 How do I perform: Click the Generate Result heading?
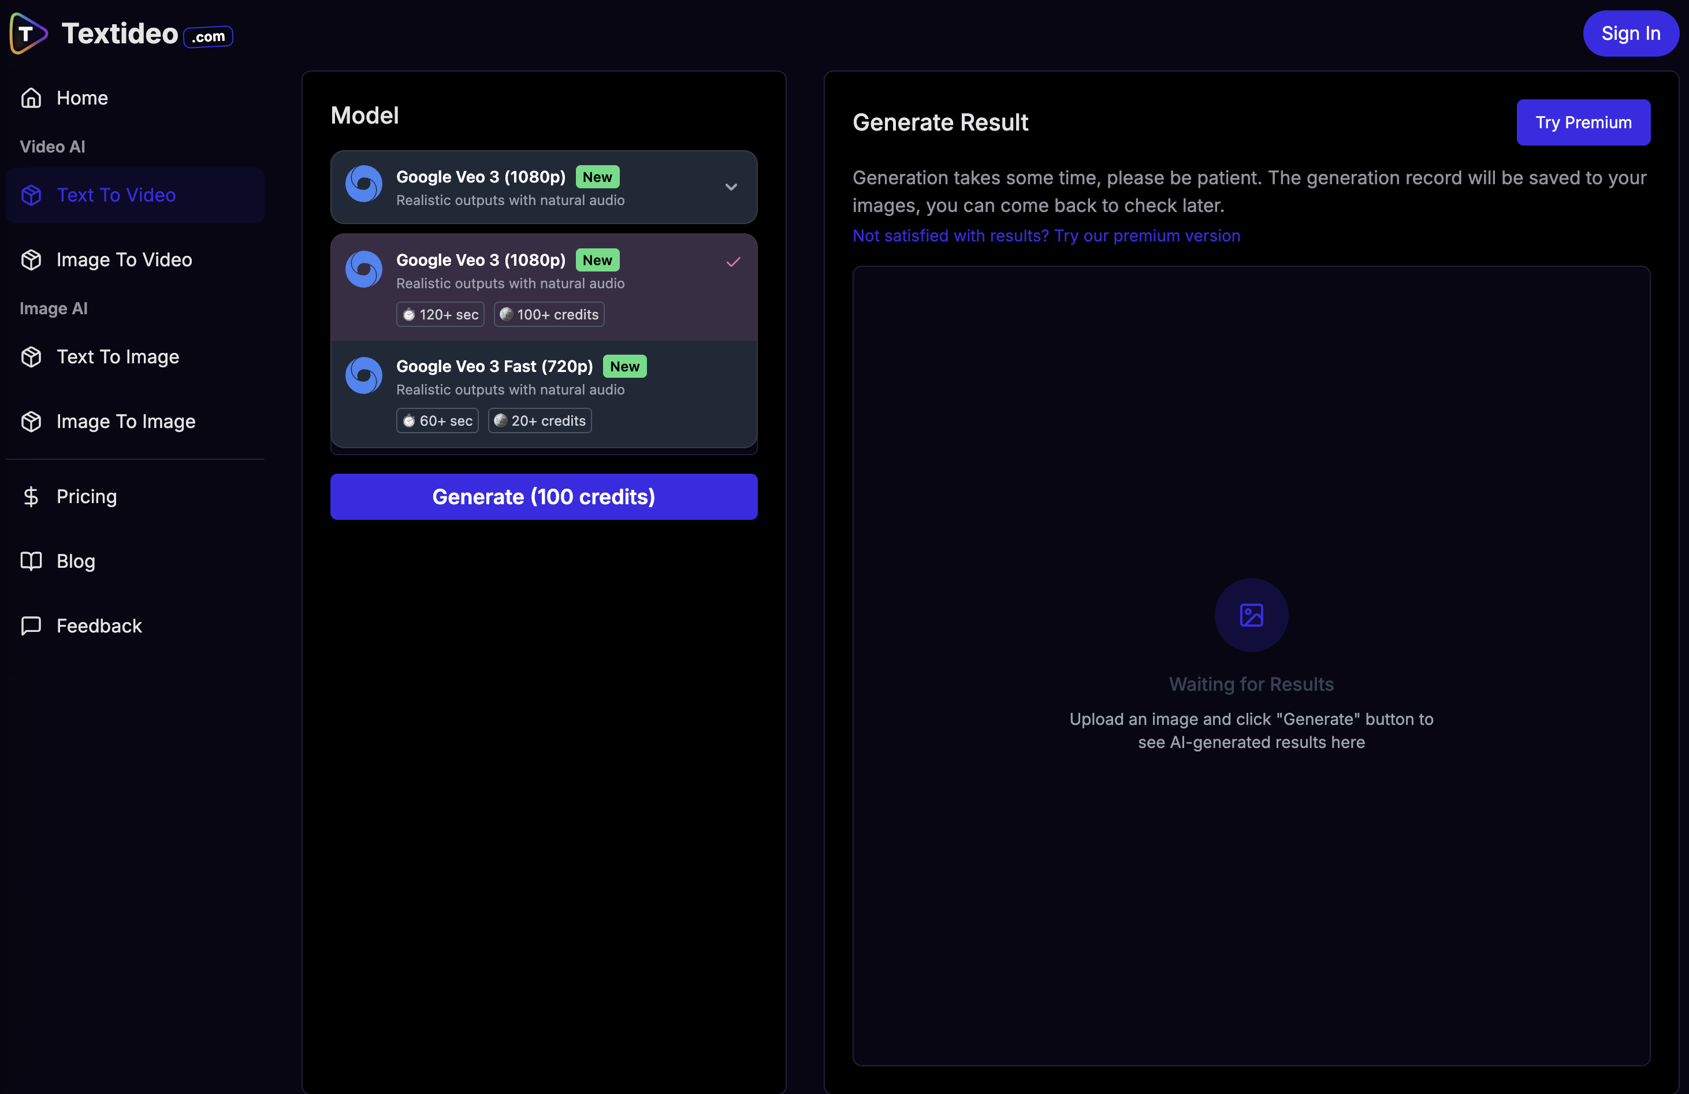940,122
